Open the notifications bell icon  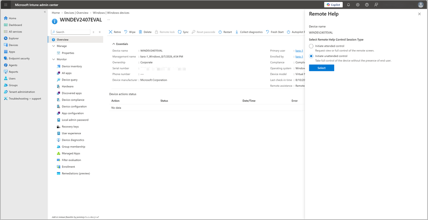pyautogui.click(x=349, y=5)
